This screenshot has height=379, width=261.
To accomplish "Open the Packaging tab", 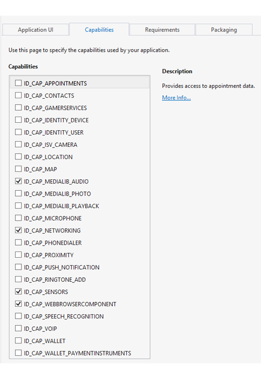I will tap(224, 30).
